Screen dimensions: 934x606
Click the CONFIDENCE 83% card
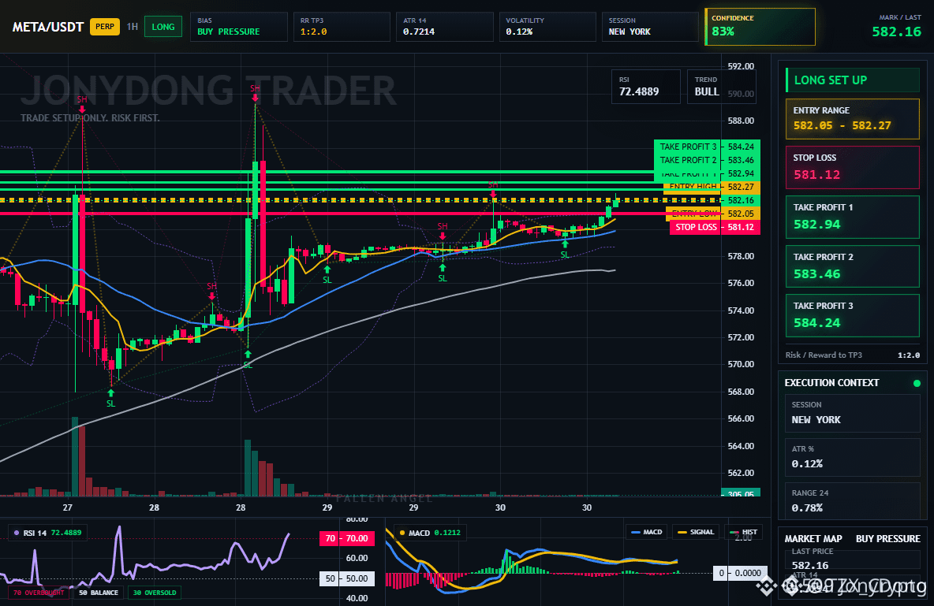click(x=760, y=27)
